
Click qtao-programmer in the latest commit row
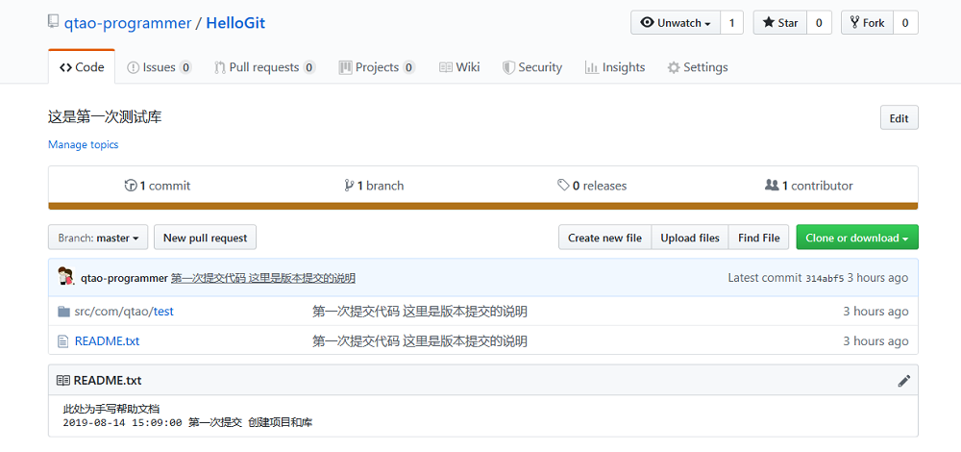124,278
